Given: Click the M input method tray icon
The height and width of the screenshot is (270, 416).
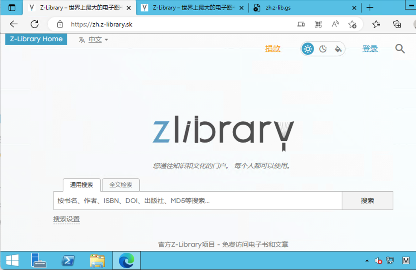Looking at the screenshot, I should [x=406, y=260].
